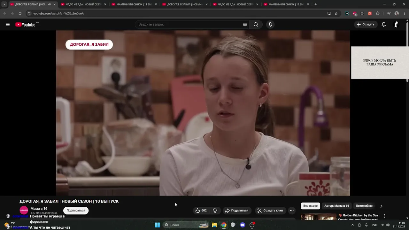
Task: Click the Создать button in header
Action: coord(366,25)
